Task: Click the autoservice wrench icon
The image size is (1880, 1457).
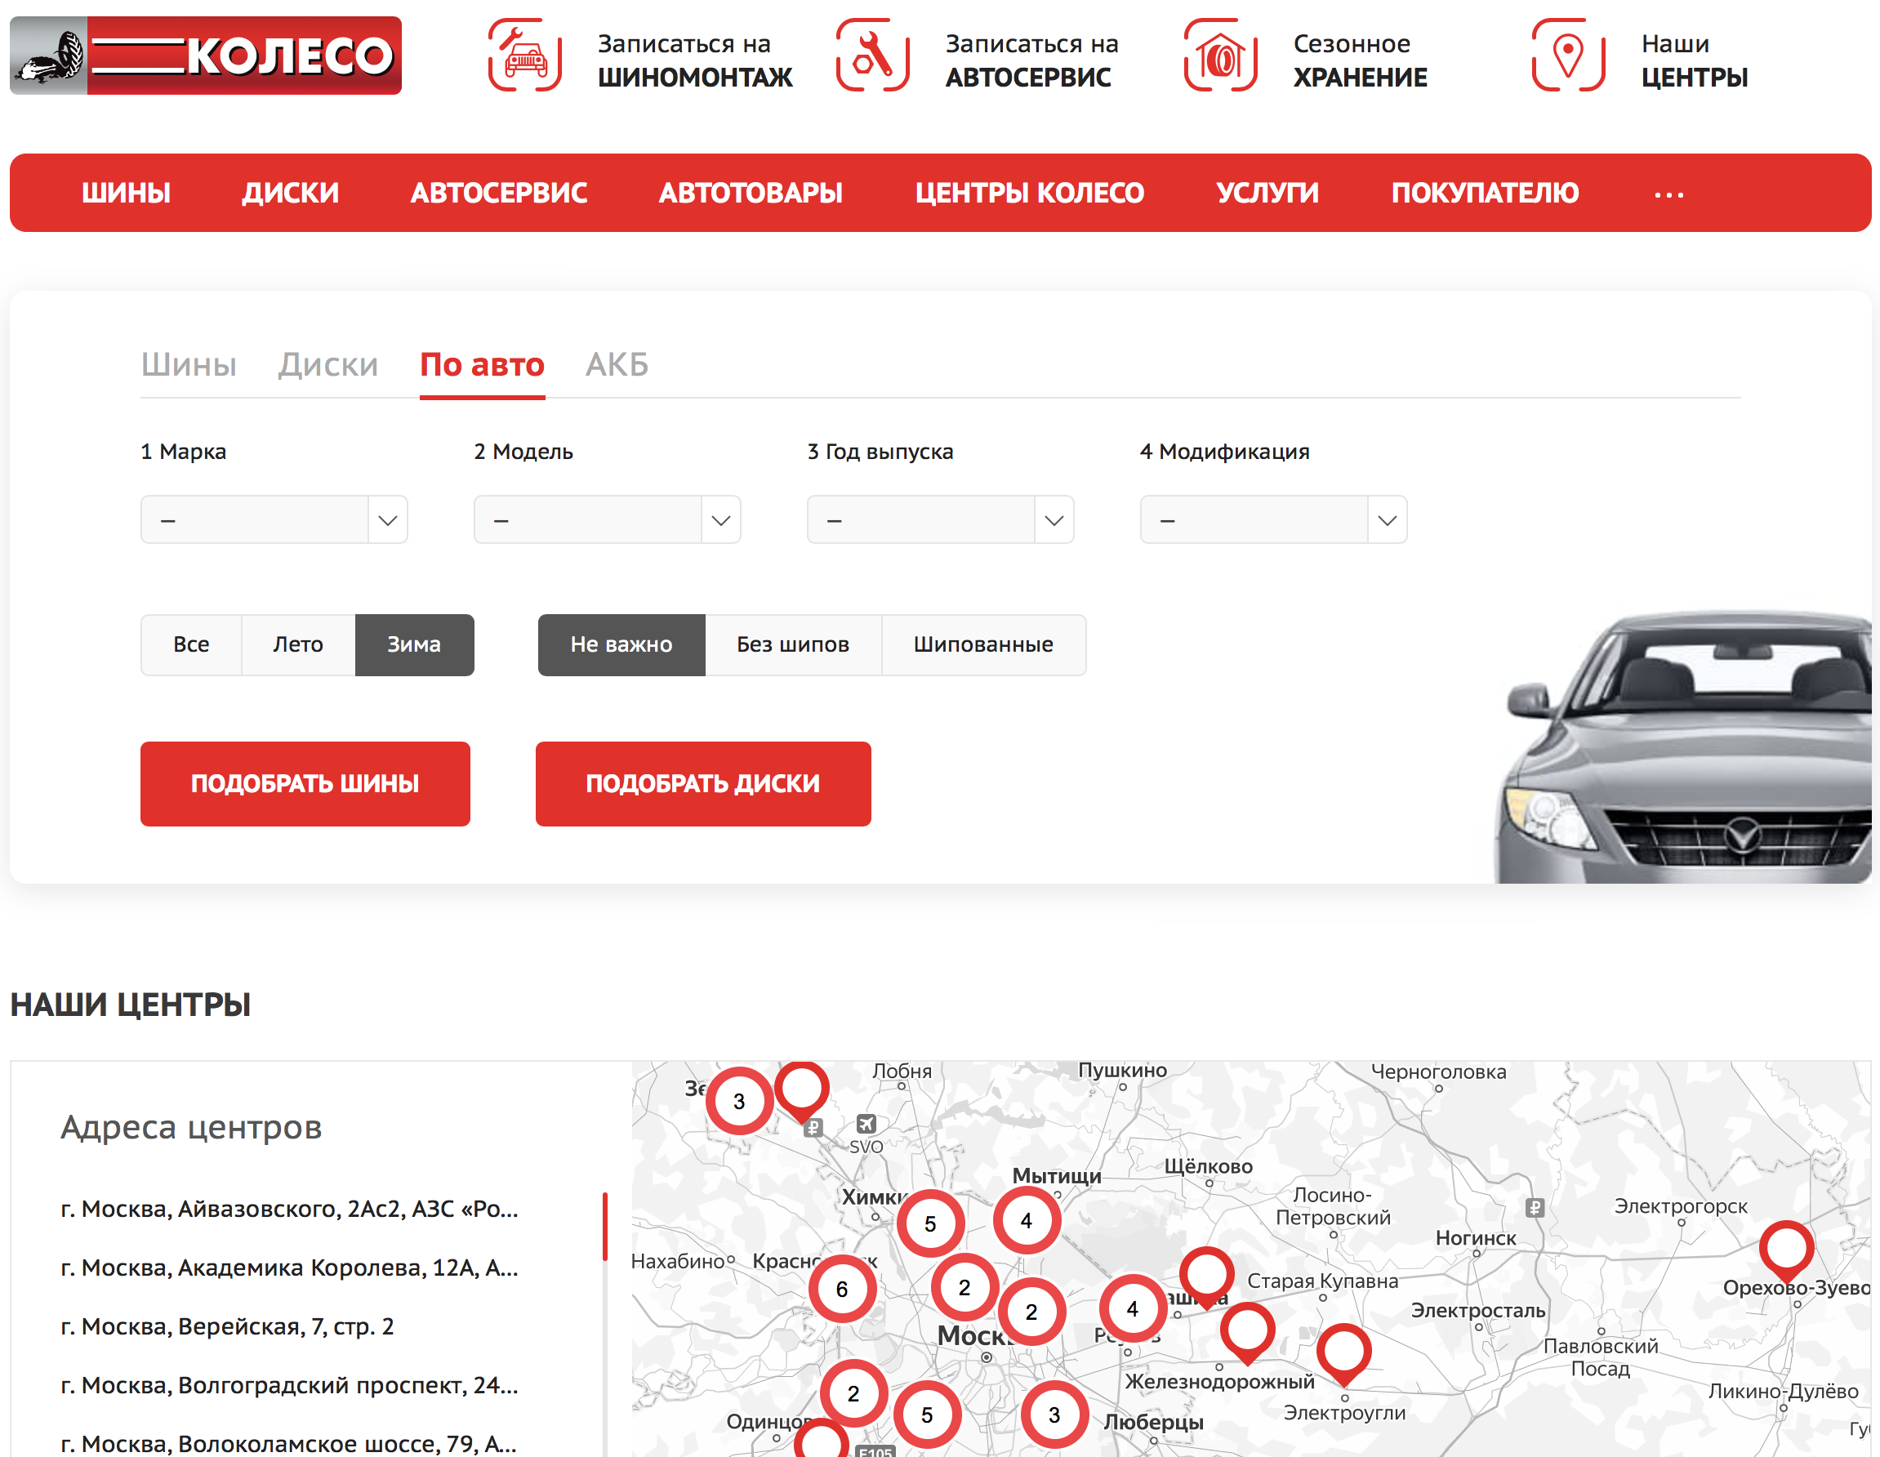Action: (x=872, y=56)
